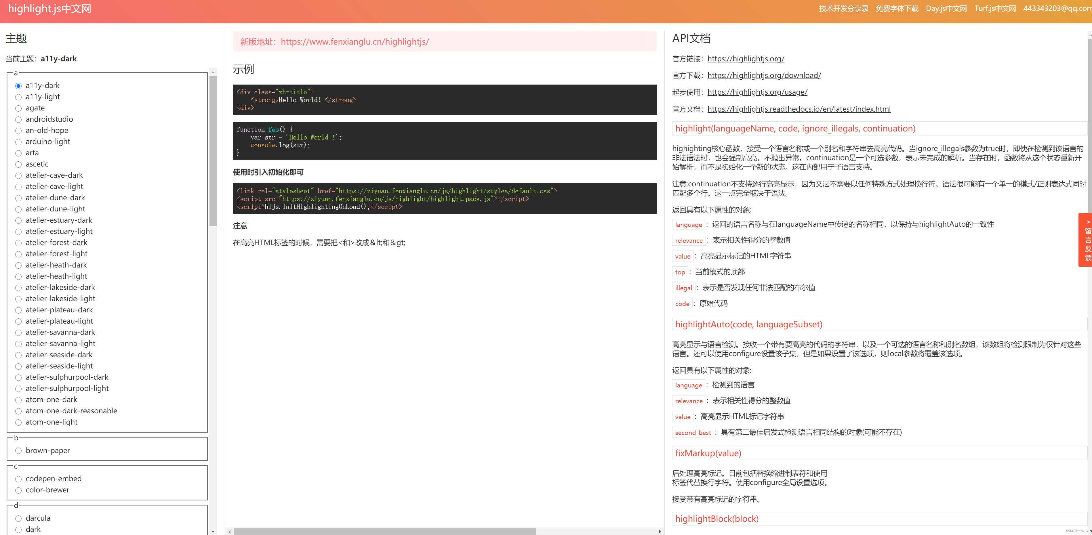
Task: Open the 免费字体下载 link
Action: 897,8
